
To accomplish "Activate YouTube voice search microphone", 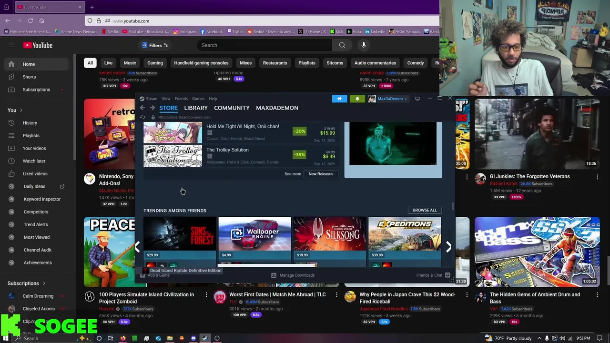I will point(364,45).
